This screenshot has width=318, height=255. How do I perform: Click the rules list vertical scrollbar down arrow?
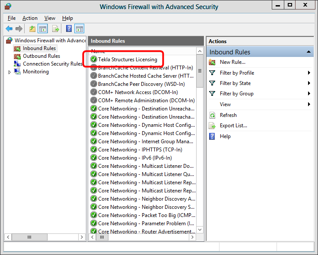[x=200, y=230]
